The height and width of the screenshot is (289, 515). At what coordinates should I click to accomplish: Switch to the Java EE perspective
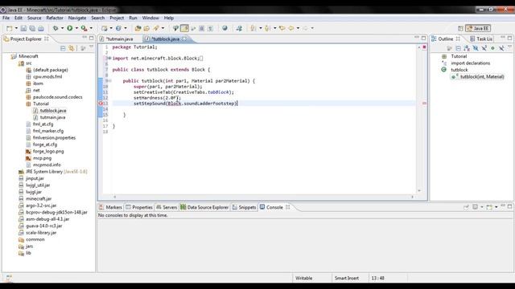coord(478,29)
